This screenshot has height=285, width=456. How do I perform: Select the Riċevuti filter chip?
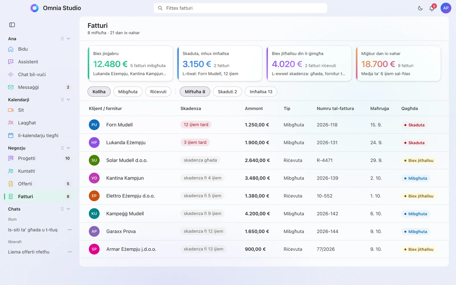click(158, 91)
